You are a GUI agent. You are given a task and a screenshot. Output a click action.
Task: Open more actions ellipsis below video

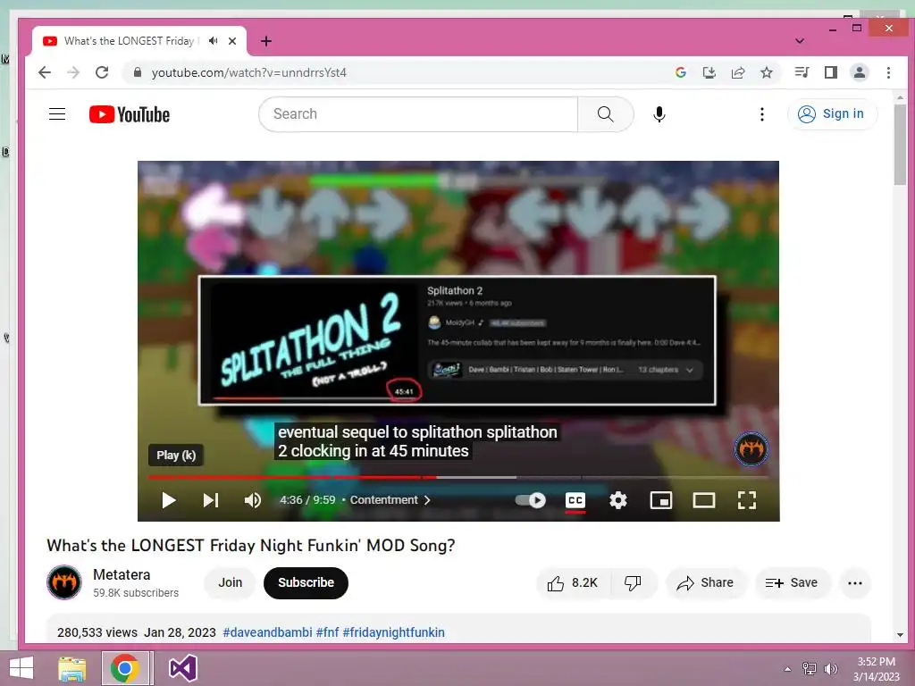855,582
